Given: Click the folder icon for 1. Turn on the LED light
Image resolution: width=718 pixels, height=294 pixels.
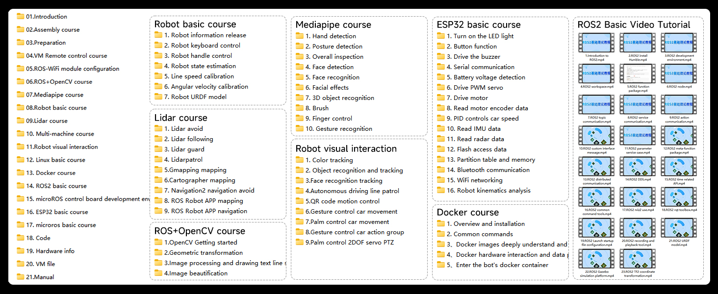Looking at the screenshot, I should click(441, 36).
